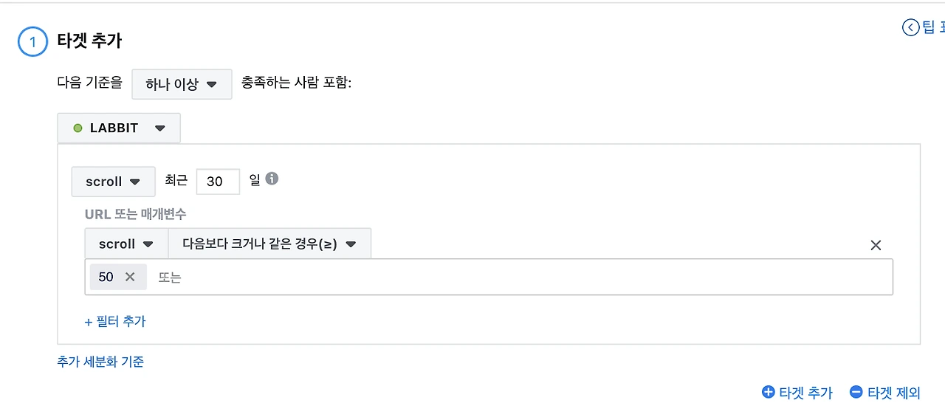
Task: Collapse the tips panel chevron icon
Action: pyautogui.click(x=910, y=27)
